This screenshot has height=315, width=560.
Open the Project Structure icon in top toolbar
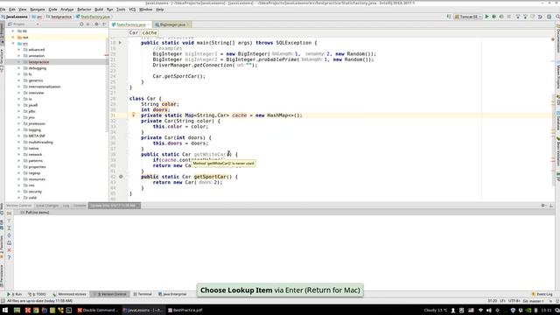pyautogui.click(x=549, y=17)
